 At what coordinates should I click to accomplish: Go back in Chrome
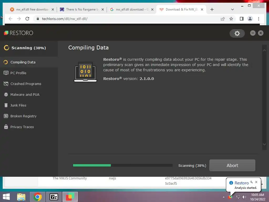tap(11, 19)
